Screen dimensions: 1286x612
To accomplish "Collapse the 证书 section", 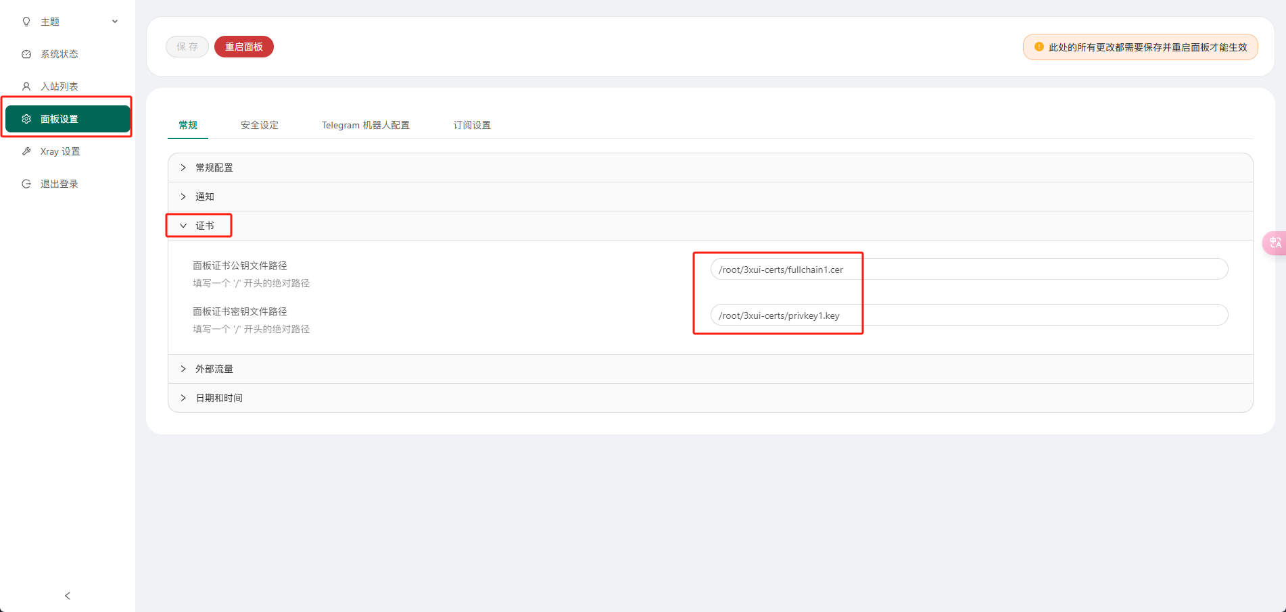I will click(x=204, y=226).
